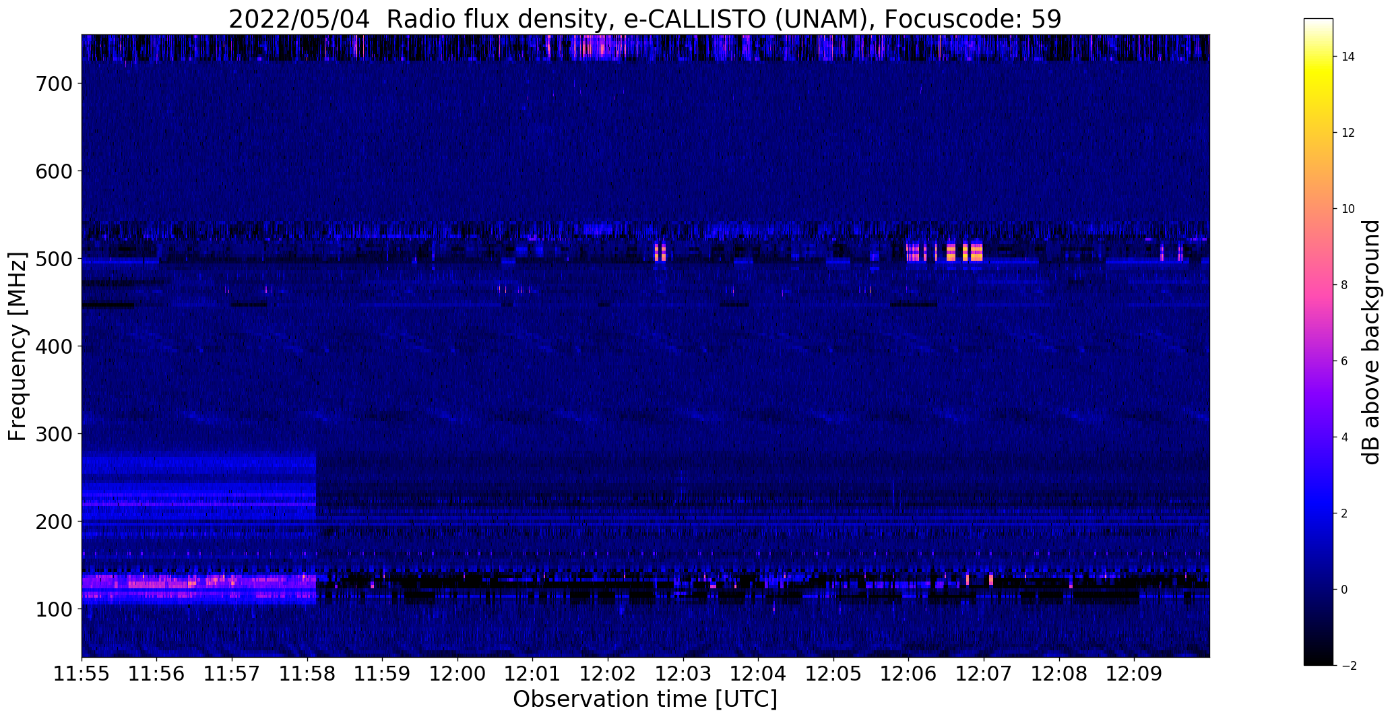Image resolution: width=1392 pixels, height=719 pixels.
Task: Click the 12:04 time tick label
Action: [x=759, y=674]
